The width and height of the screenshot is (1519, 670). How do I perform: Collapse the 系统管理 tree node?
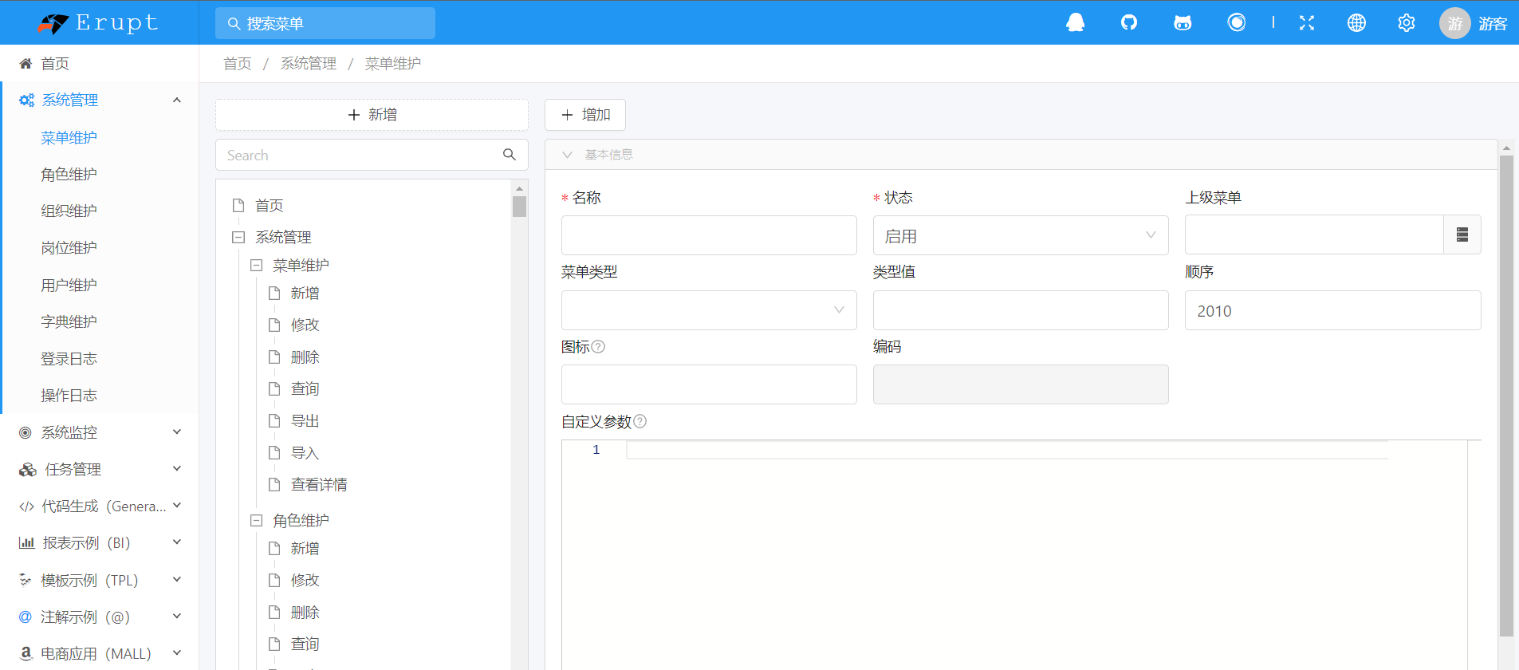click(238, 237)
